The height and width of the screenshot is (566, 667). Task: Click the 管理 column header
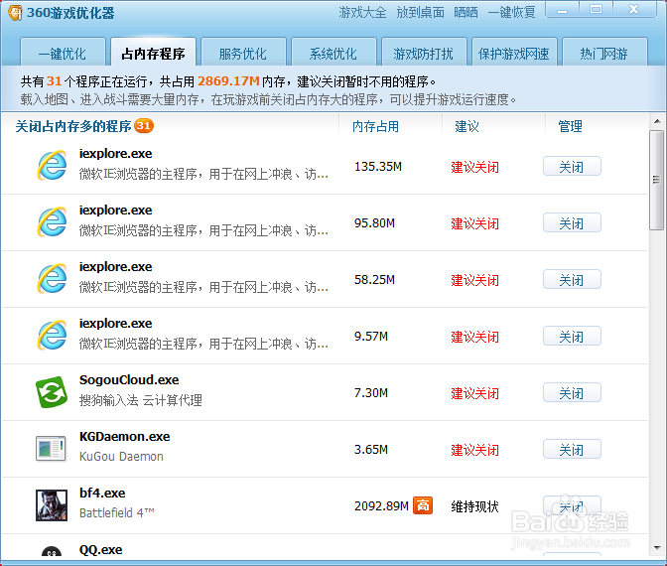point(570,126)
